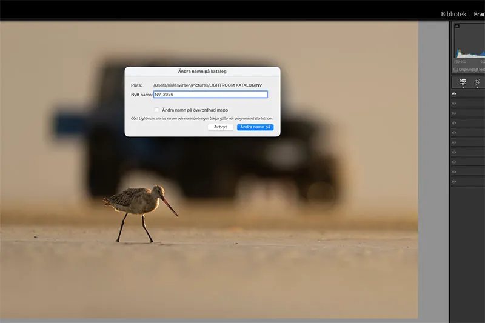
Task: Select the crop and rotate tool icon
Action: pyautogui.click(x=477, y=82)
